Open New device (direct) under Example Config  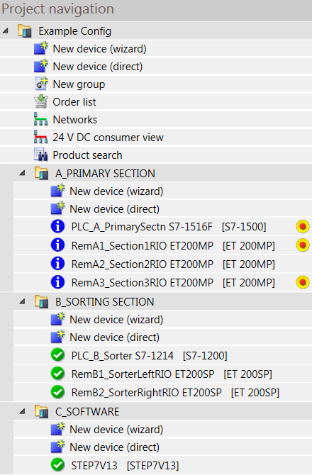pos(98,67)
